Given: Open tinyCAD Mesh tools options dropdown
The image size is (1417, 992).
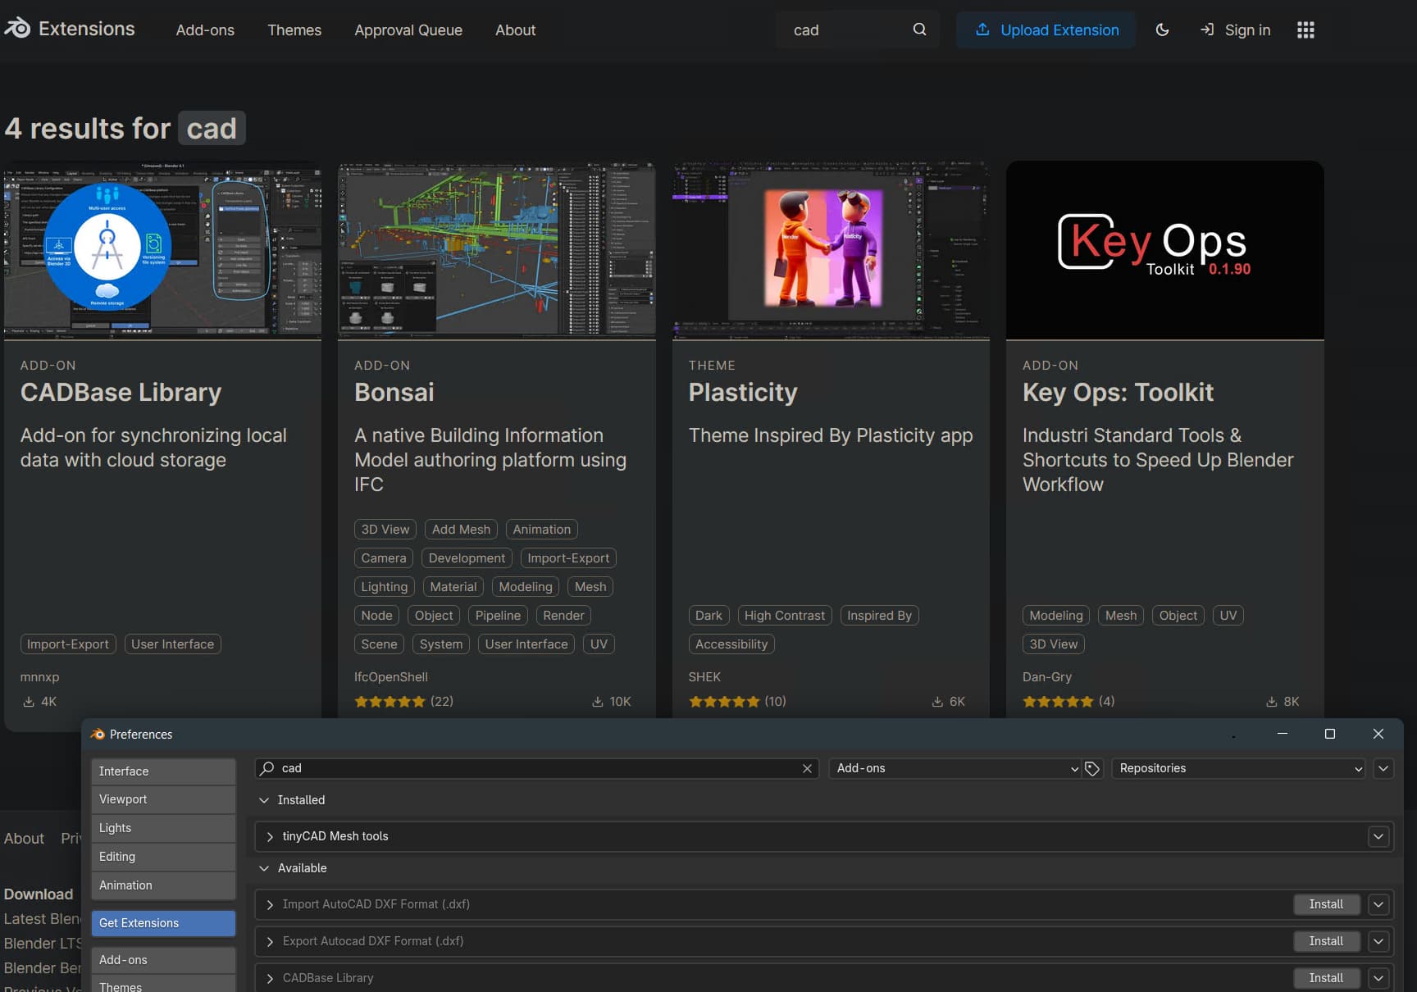Looking at the screenshot, I should pos(1378,836).
